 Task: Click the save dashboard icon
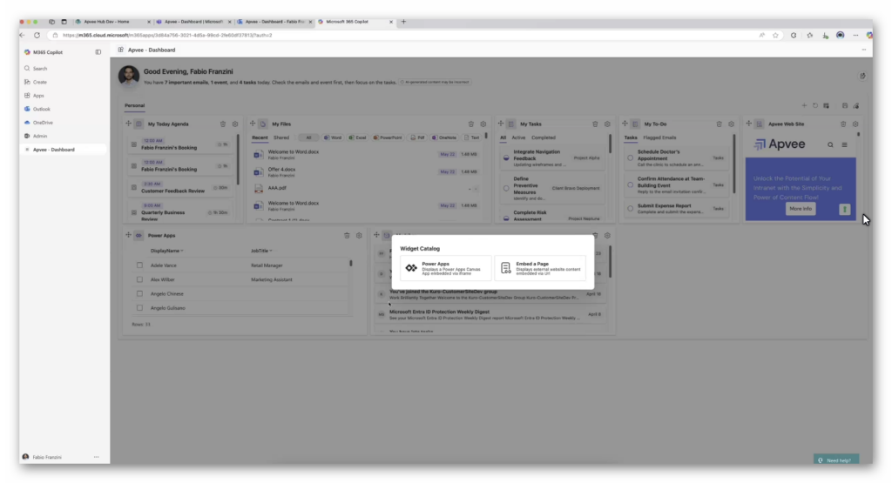pos(845,105)
